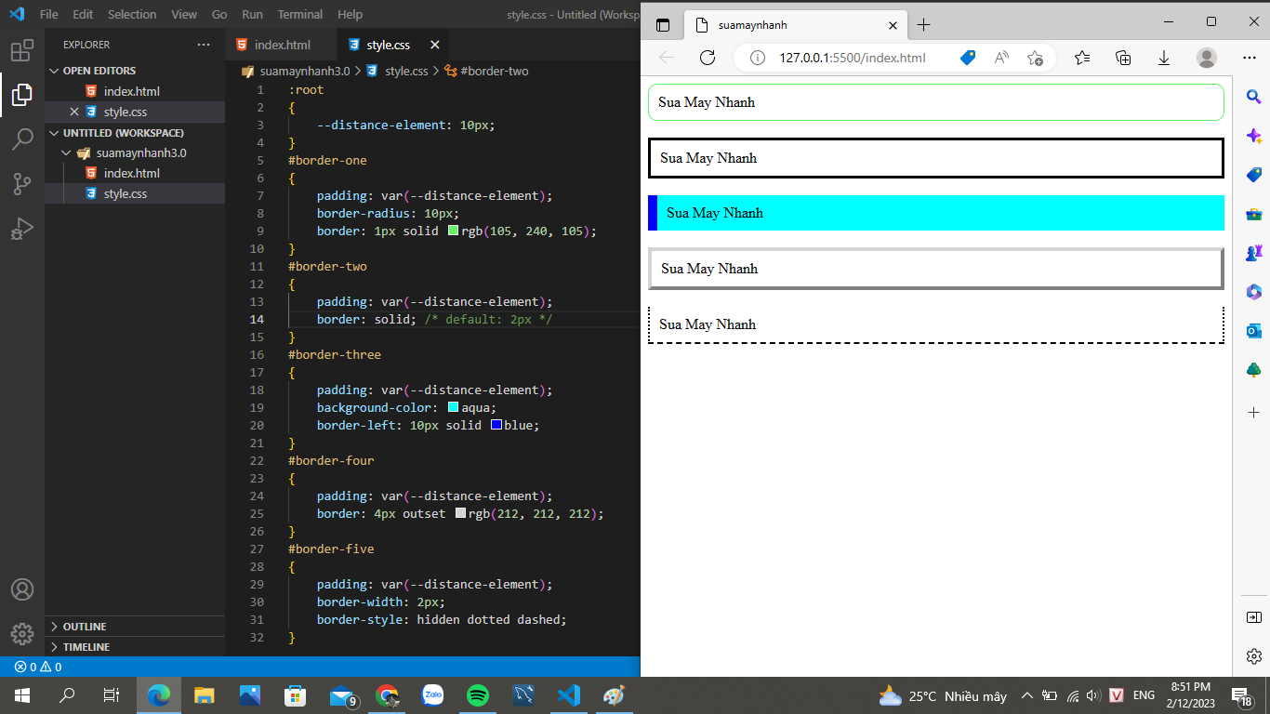Refresh the Edge browser page
Image resolution: width=1270 pixels, height=714 pixels.
point(708,58)
